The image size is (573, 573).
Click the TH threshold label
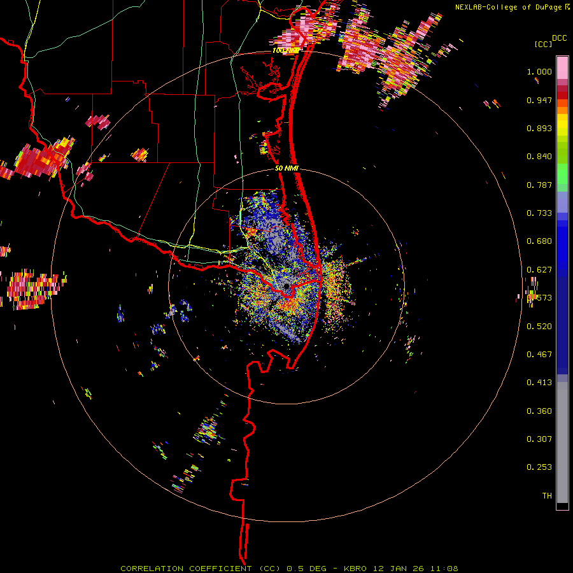pyautogui.click(x=547, y=496)
